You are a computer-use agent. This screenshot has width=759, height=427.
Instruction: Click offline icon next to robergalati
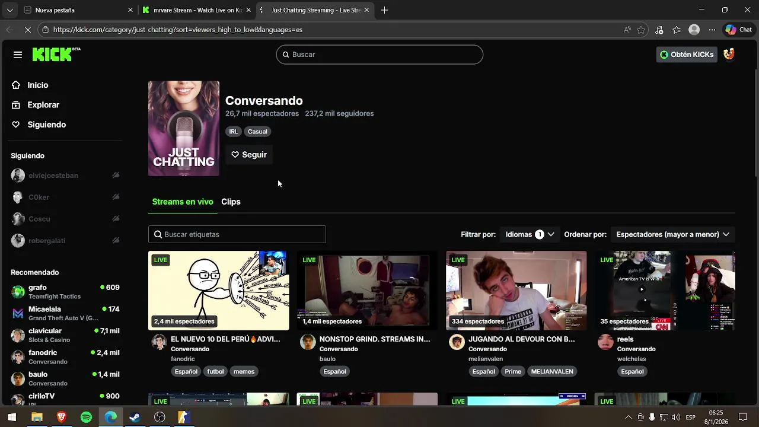[x=116, y=241]
